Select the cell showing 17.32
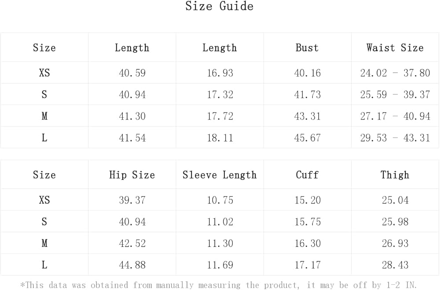This screenshot has height=290, width=440. (x=220, y=94)
